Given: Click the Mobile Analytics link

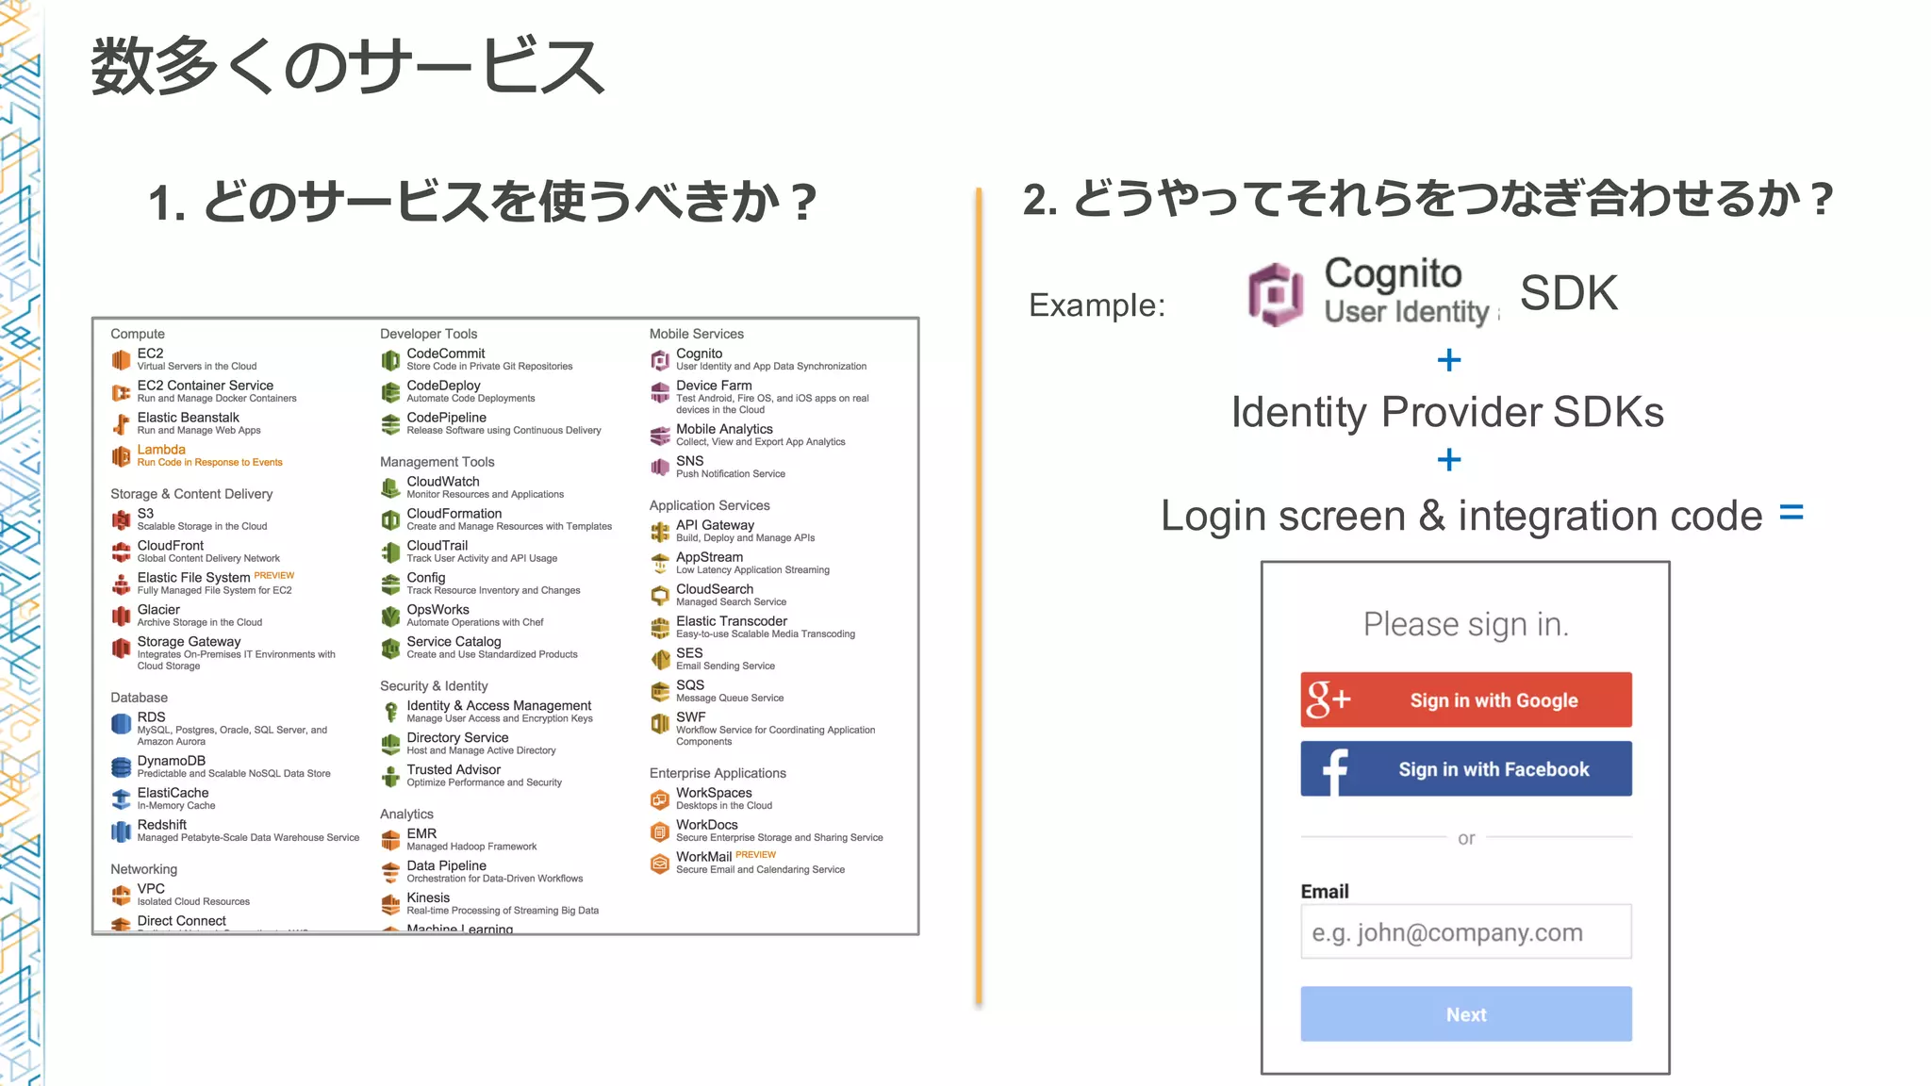Looking at the screenshot, I should click(x=724, y=429).
